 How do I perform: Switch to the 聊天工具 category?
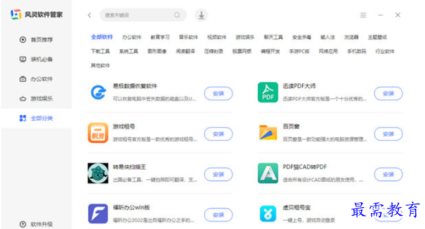pos(274,37)
